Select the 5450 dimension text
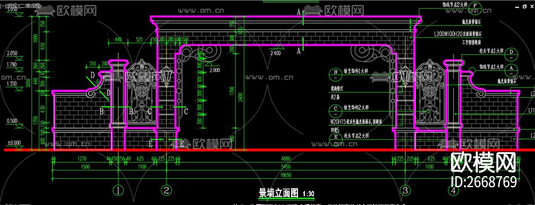This screenshot has height=205, width=535. [x=285, y=167]
